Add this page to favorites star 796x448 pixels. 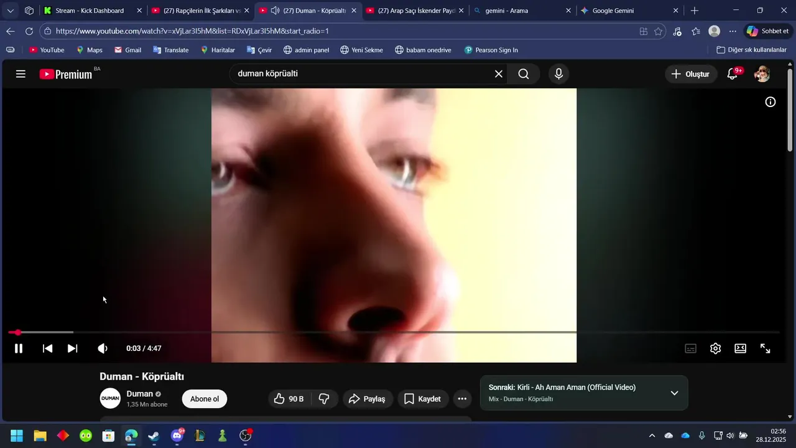[x=659, y=31]
